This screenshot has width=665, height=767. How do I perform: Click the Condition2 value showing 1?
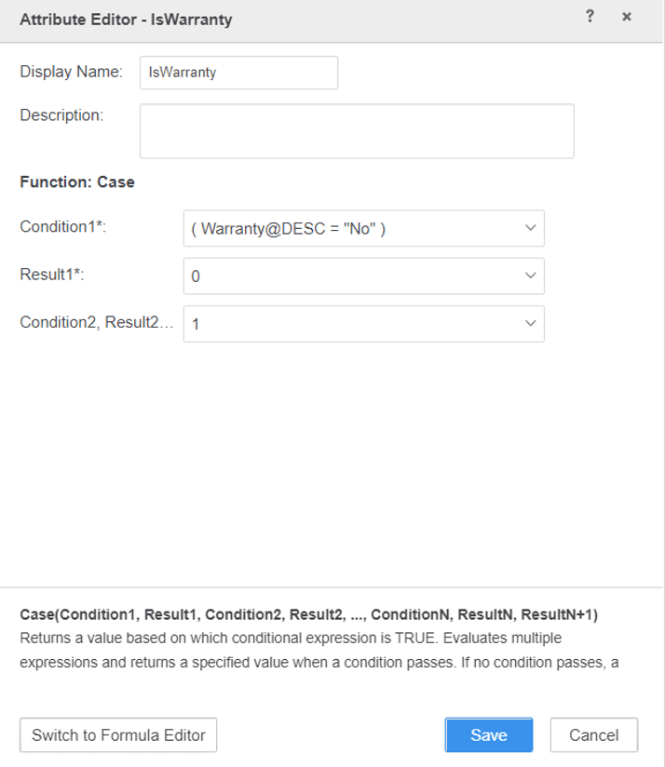coord(197,325)
